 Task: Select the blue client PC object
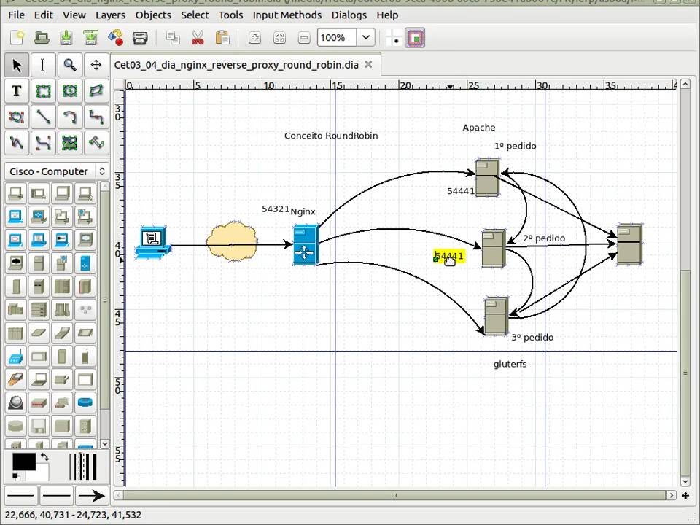pyautogui.click(x=152, y=242)
